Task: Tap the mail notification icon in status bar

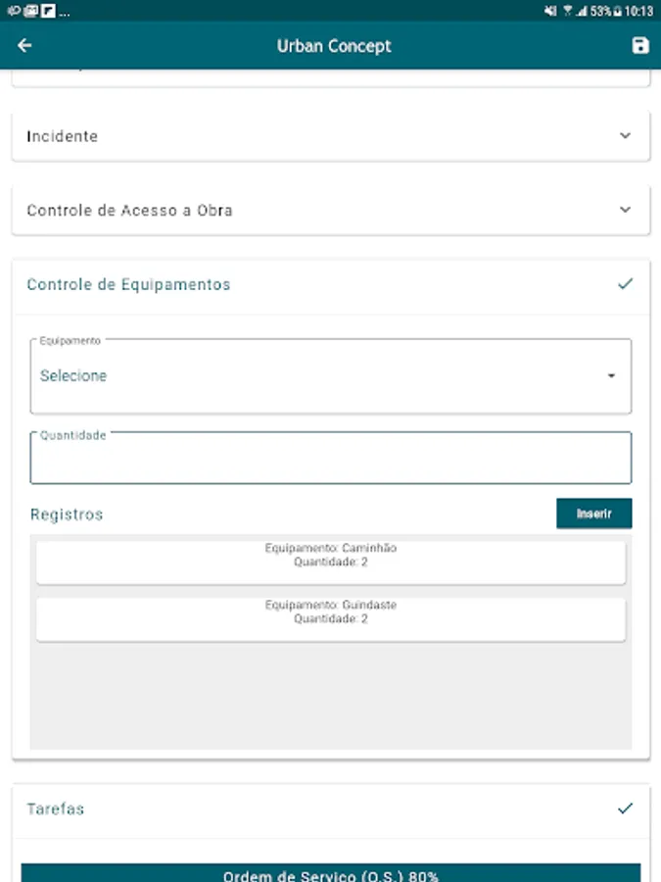Action: [31, 11]
